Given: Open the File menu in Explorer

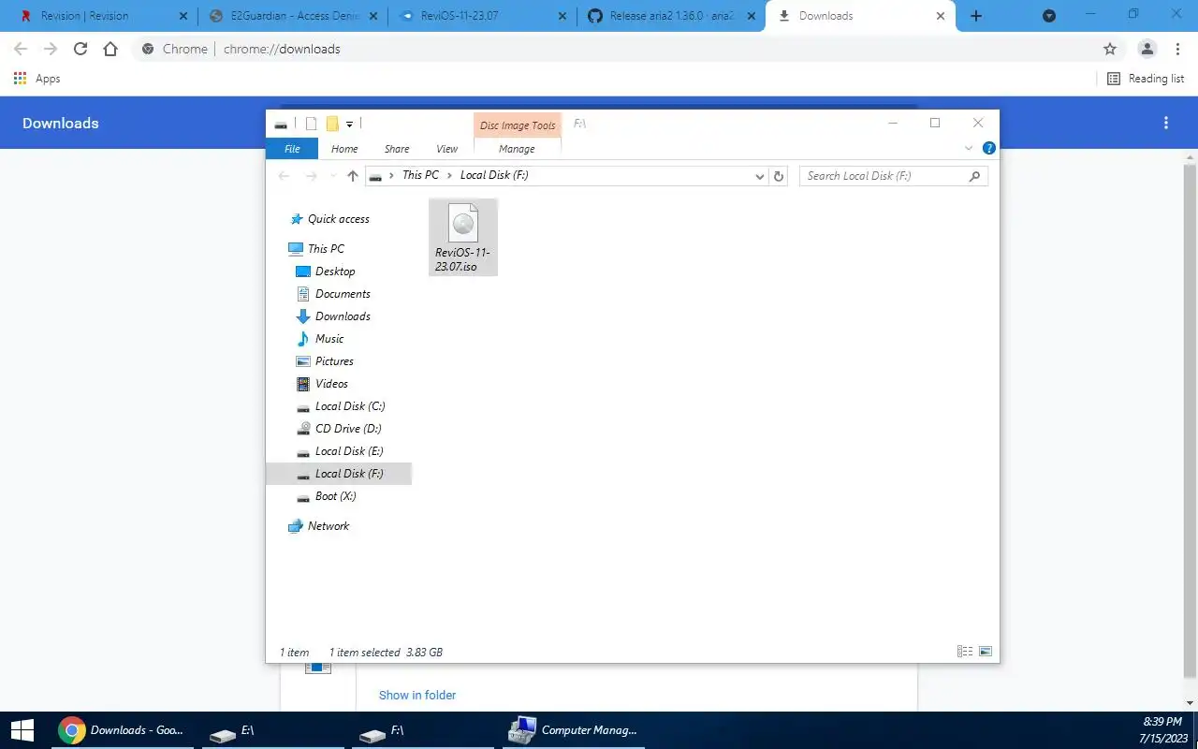Looking at the screenshot, I should point(292,149).
